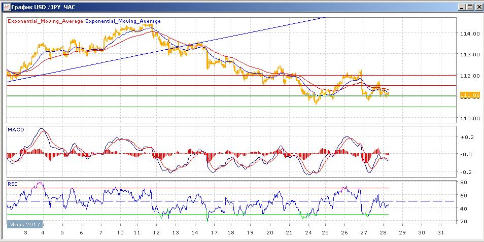Click the 110.00 price axis label
The height and width of the screenshot is (242, 484).
[469, 118]
